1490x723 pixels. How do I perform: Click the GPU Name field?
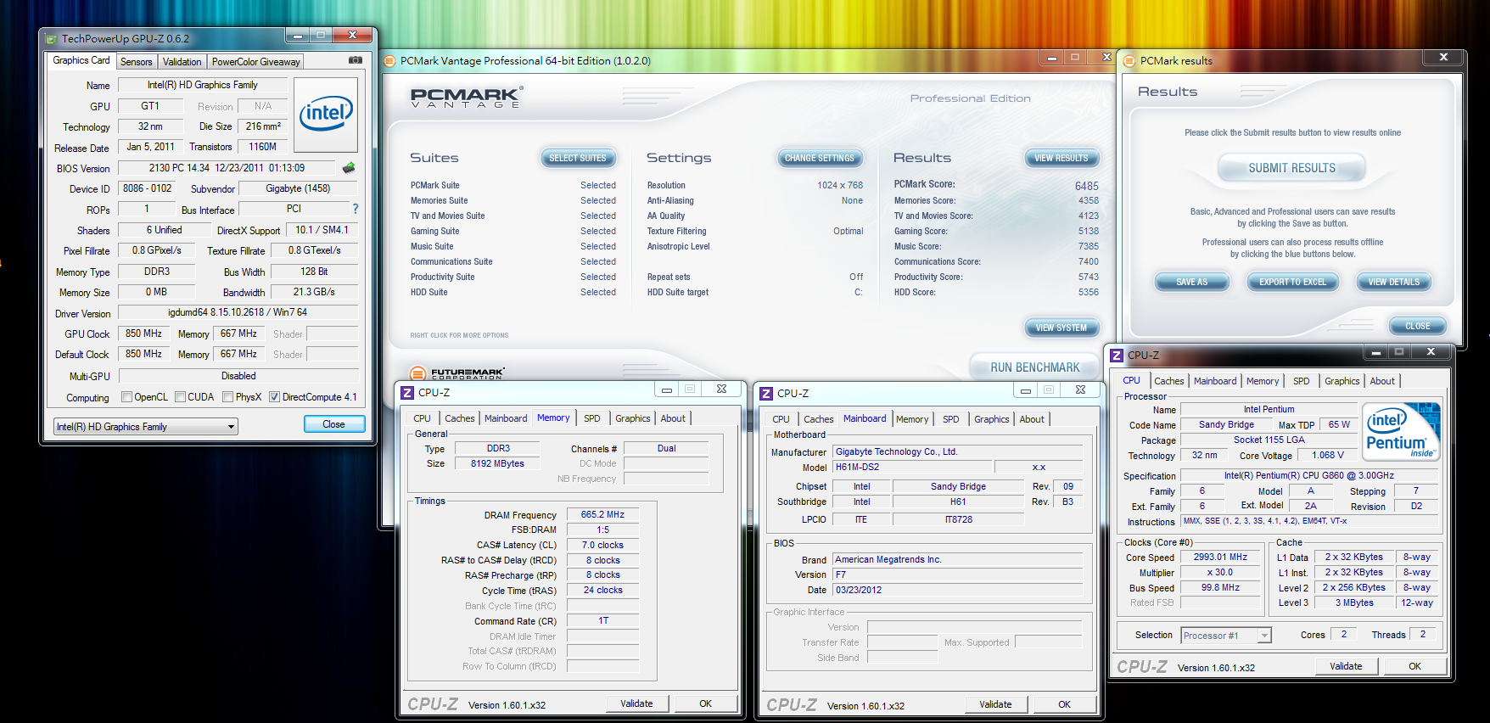coord(203,85)
